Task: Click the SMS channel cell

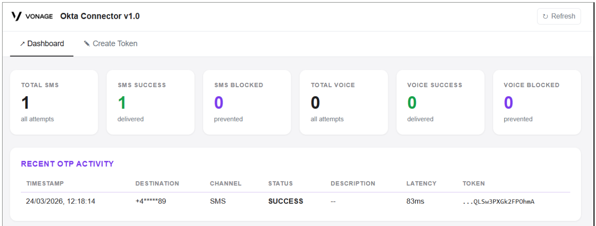Action: click(x=218, y=201)
